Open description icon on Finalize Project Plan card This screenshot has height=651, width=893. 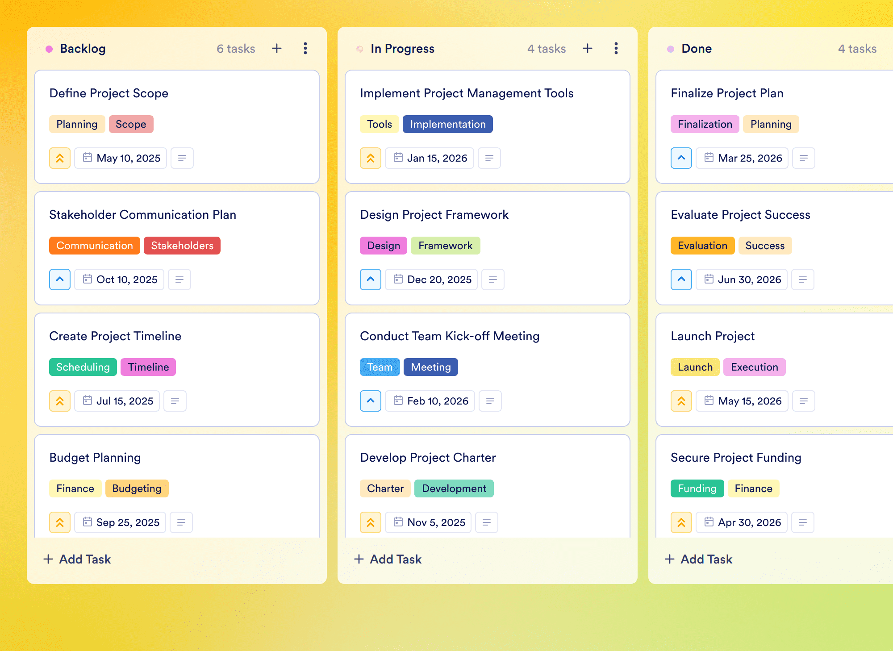[804, 158]
